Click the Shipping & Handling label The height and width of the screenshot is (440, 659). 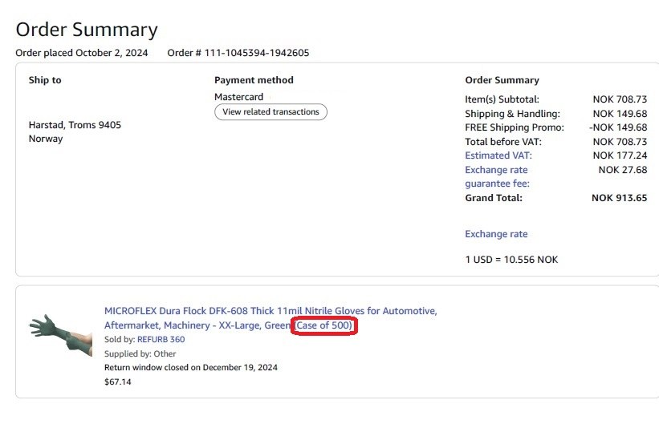click(x=512, y=114)
